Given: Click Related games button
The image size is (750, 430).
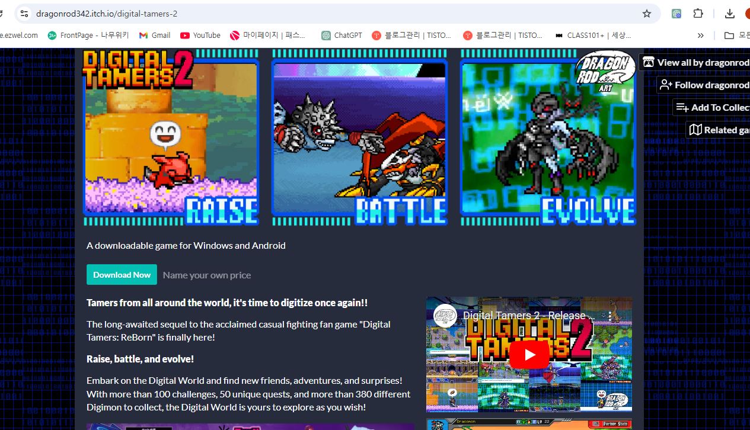Looking at the screenshot, I should tap(719, 130).
